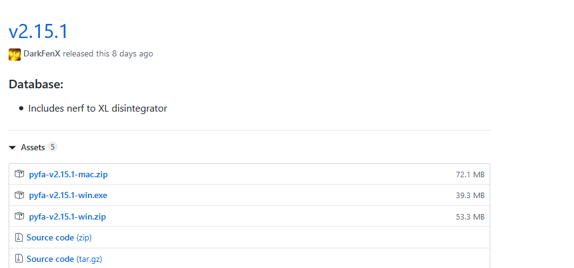The width and height of the screenshot is (574, 268).
Task: Click the archive icon beside Source code (tar.gz)
Action: click(x=18, y=259)
